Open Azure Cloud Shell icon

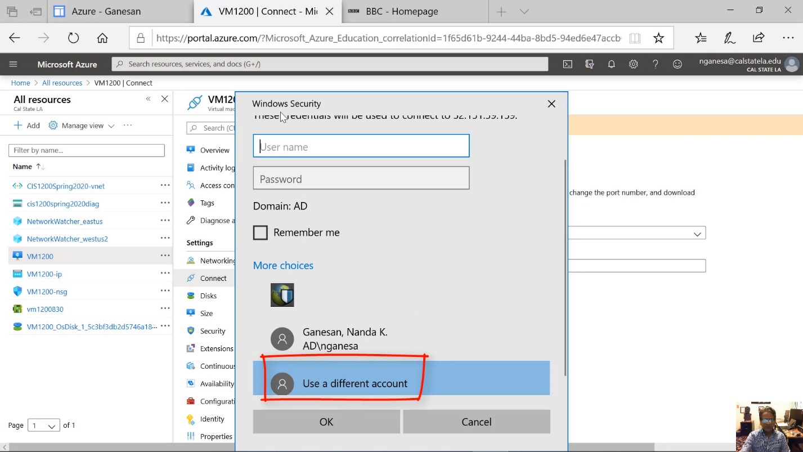(x=568, y=64)
